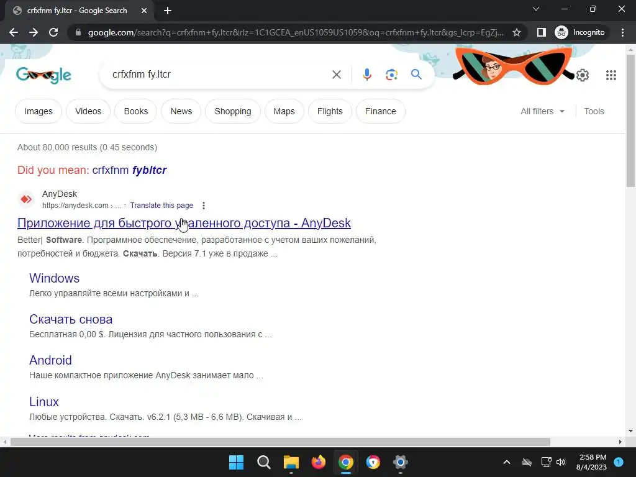The image size is (636, 477).
Task: Clear the search box text
Action: point(336,75)
